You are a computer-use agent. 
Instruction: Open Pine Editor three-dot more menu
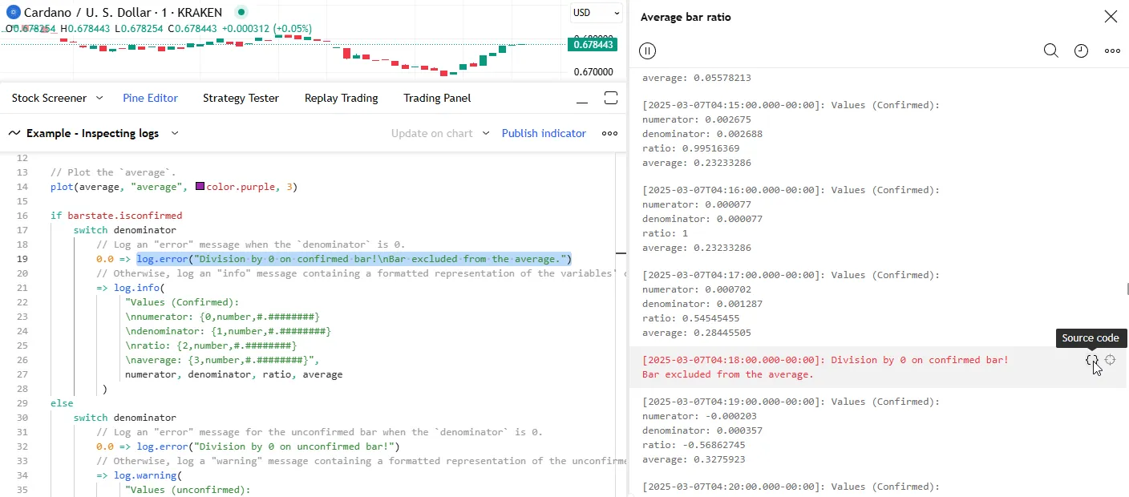(609, 134)
